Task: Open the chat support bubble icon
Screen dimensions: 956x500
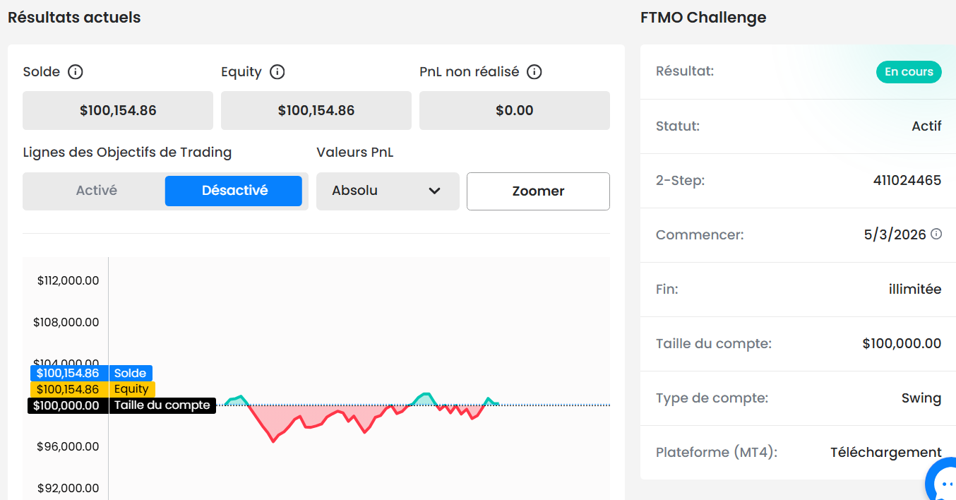Action: tap(942, 482)
